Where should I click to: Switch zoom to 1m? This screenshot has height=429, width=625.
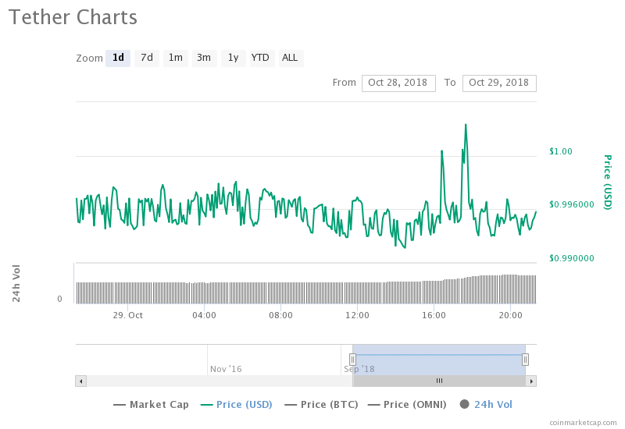tap(175, 58)
